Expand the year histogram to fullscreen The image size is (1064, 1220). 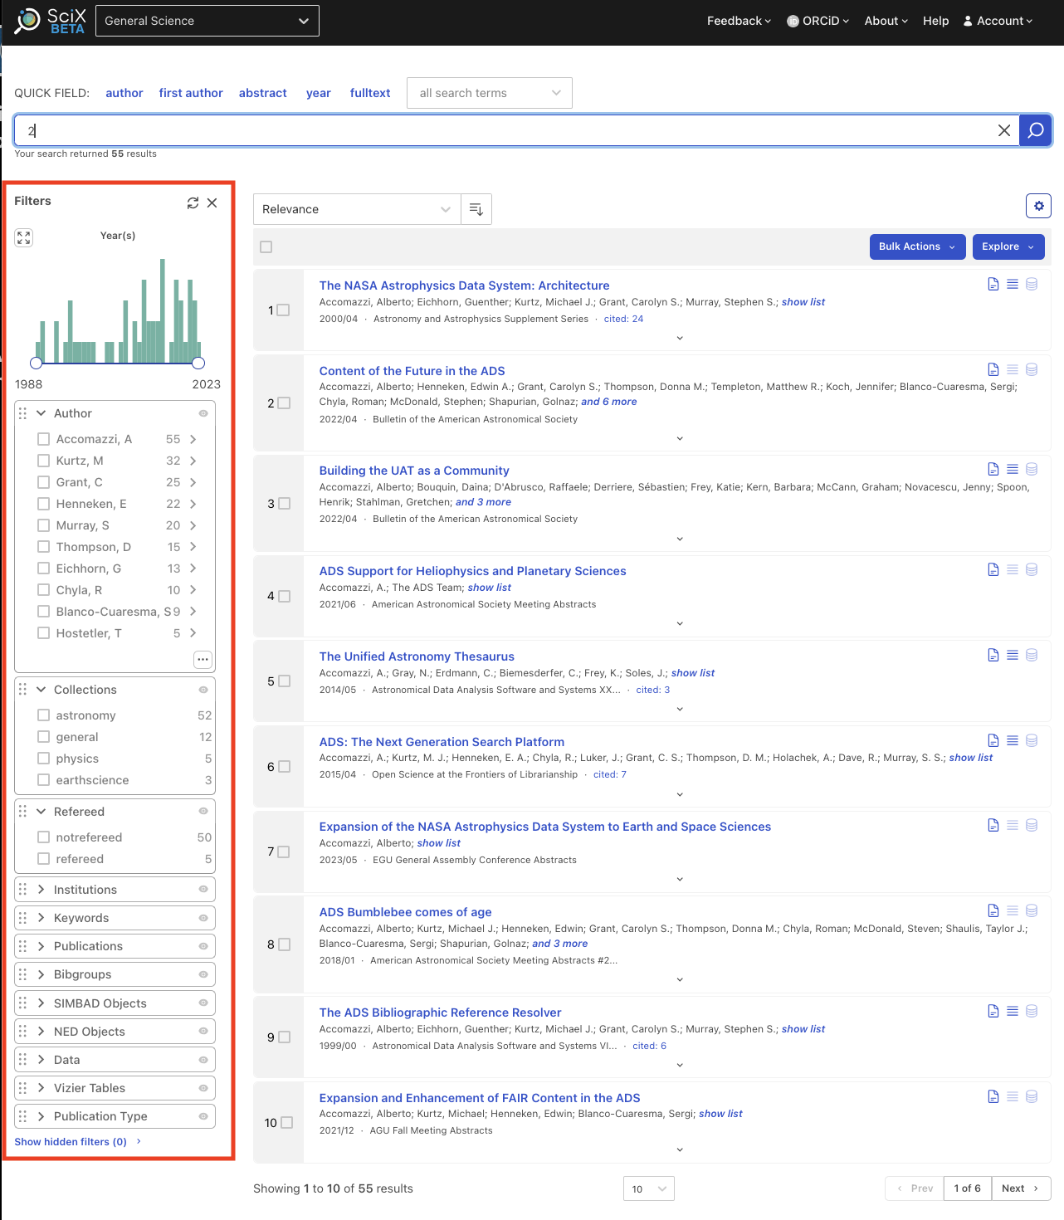pos(24,238)
